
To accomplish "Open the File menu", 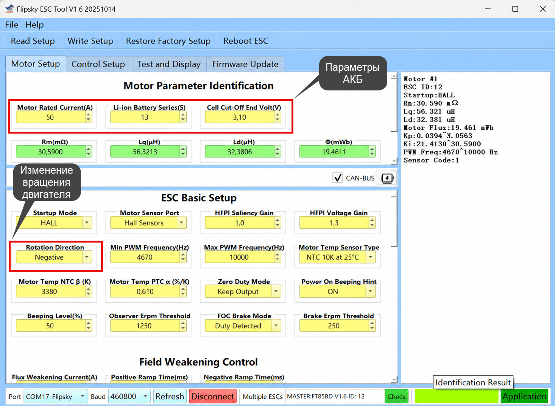I will (x=12, y=25).
